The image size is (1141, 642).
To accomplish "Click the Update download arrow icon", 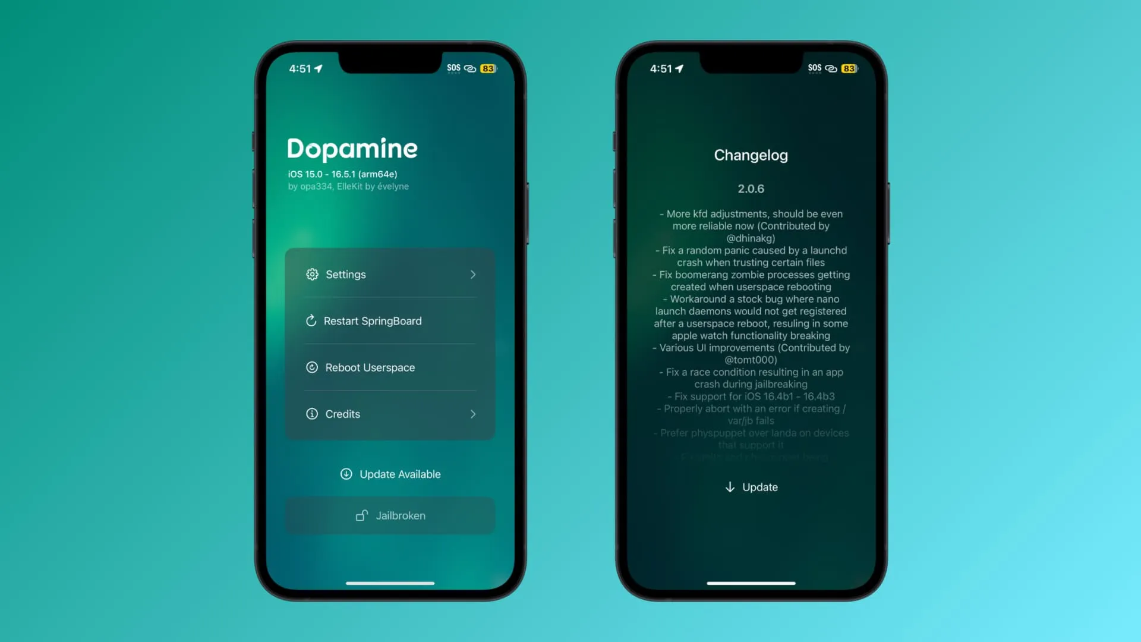I will [x=730, y=487].
